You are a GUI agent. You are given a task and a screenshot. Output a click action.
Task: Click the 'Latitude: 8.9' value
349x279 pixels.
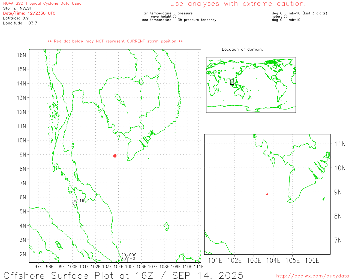coord(16,18)
